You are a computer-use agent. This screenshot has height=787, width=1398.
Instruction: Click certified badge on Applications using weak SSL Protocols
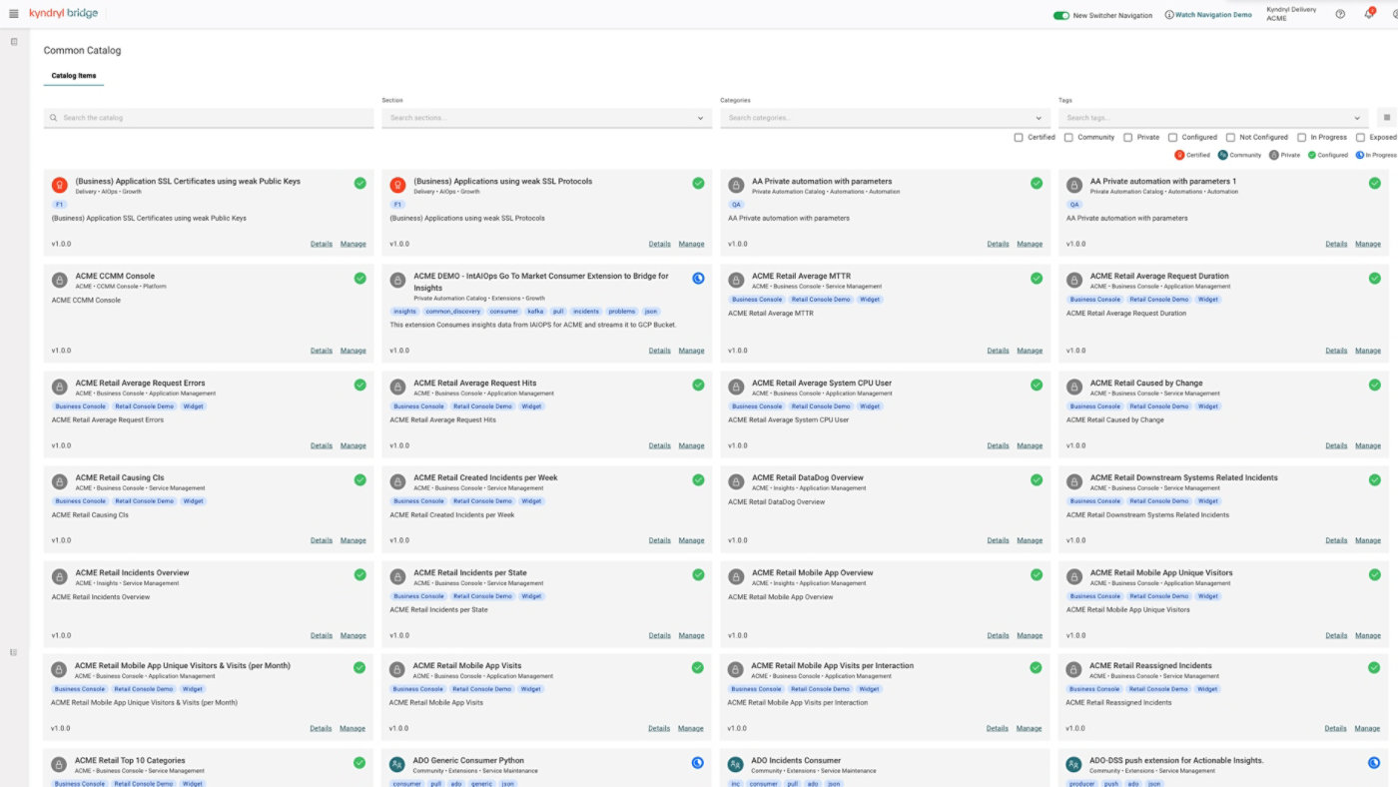pos(397,185)
